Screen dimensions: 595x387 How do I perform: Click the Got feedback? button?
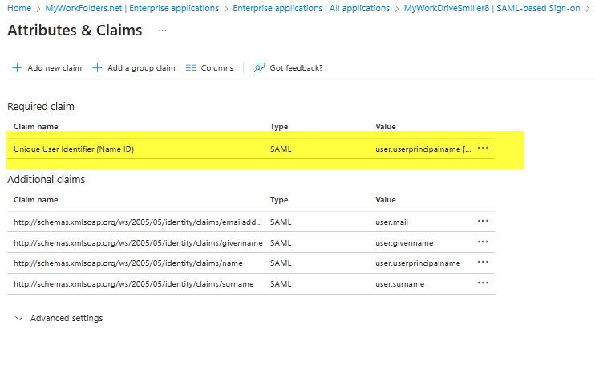[x=296, y=68]
